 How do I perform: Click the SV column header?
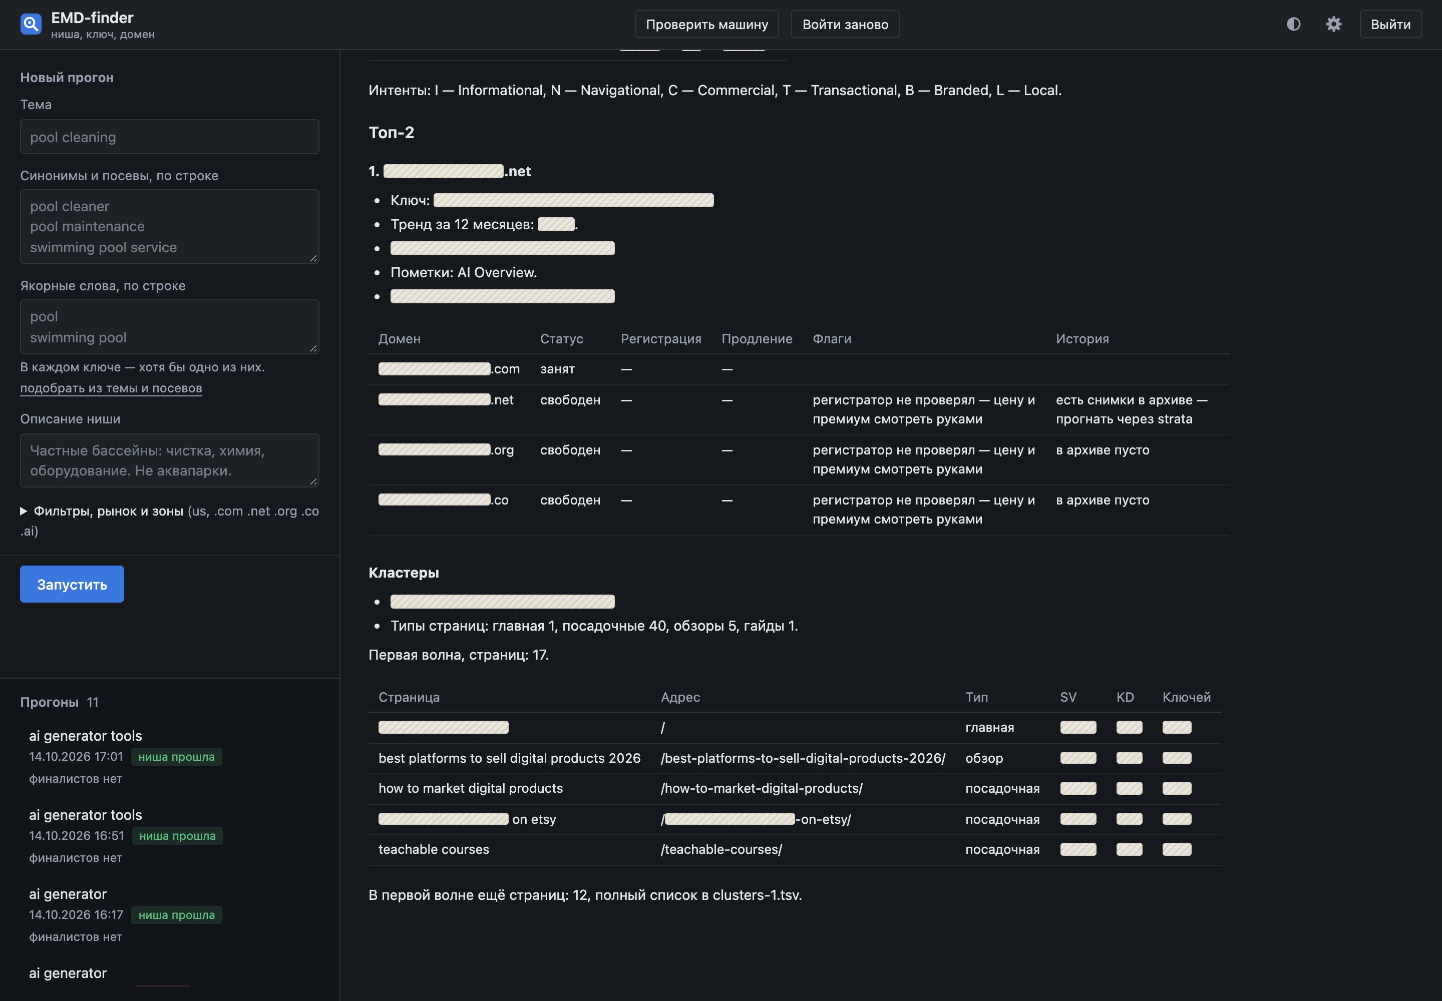coord(1068,697)
